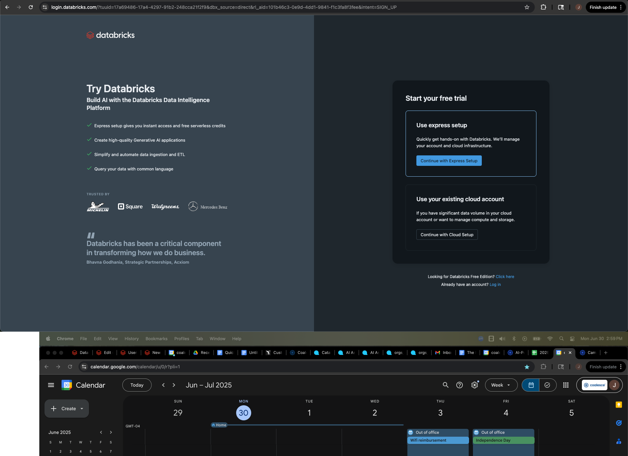Open the coalesce Google account menu
Viewport: 628px width, 456px height.
(x=600, y=385)
